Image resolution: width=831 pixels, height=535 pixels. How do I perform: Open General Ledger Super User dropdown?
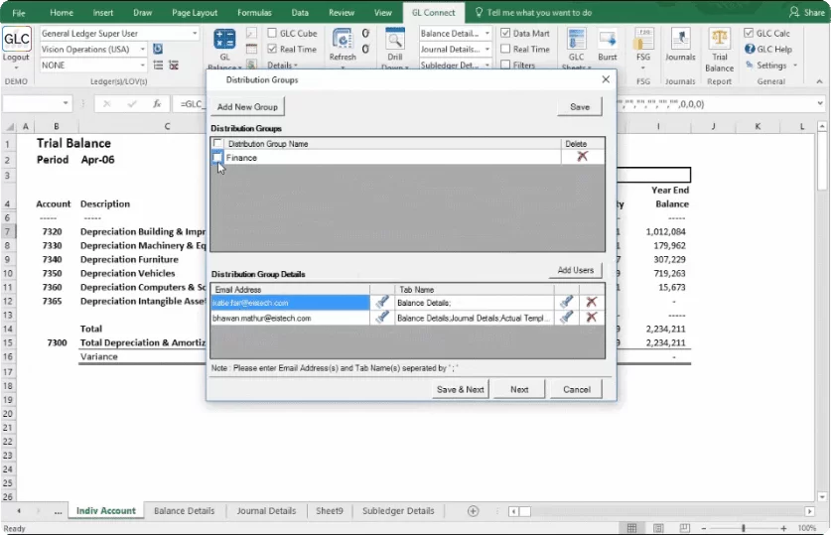(x=193, y=34)
